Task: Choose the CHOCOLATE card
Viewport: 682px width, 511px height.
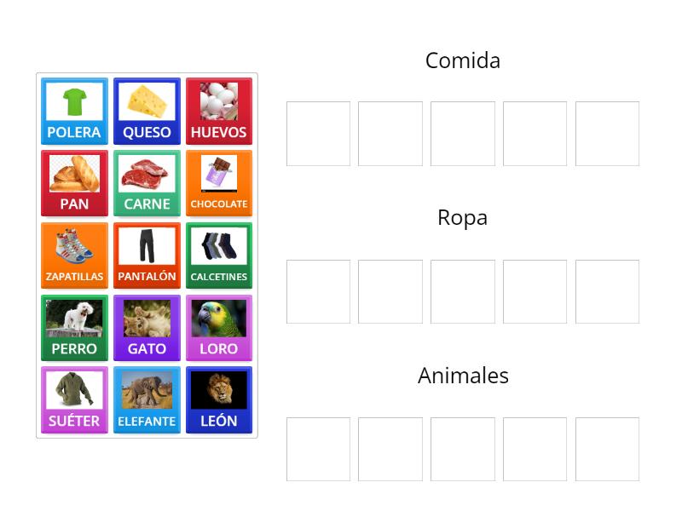Action: point(219,183)
